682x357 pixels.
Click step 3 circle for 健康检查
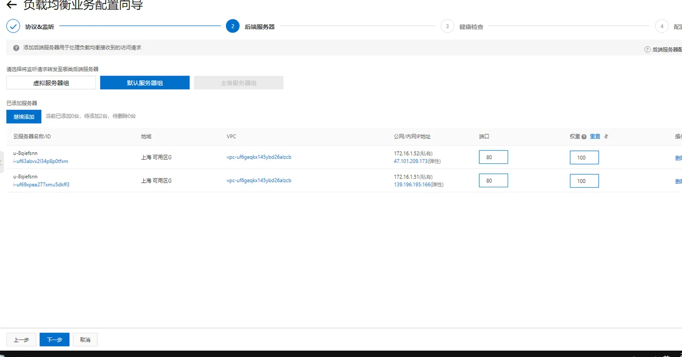447,26
